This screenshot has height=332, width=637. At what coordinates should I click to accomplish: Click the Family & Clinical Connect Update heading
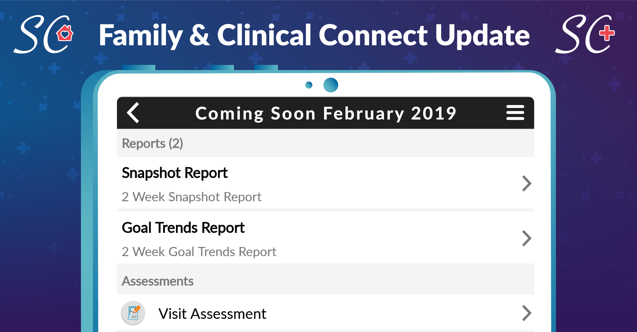pos(314,36)
